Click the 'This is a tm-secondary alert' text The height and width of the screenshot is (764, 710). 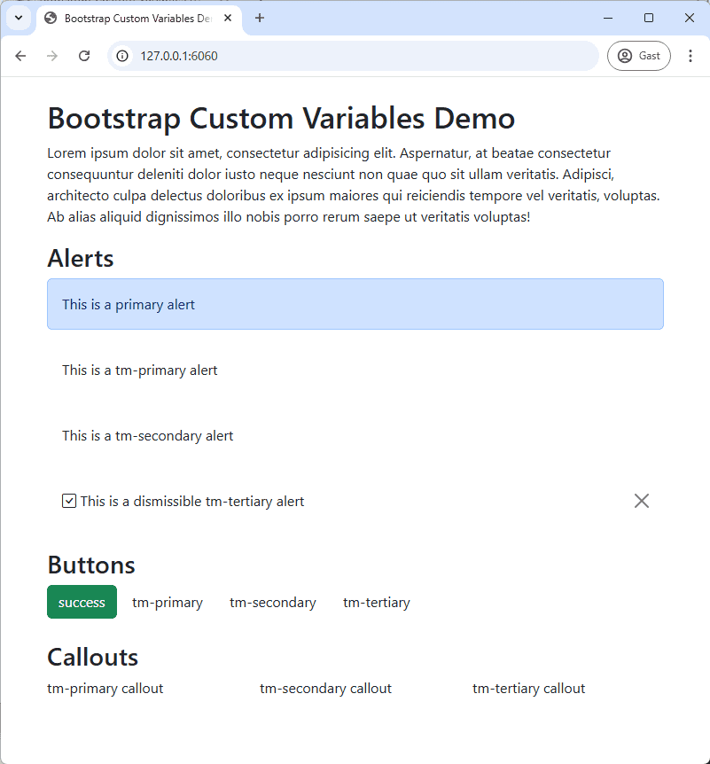point(148,436)
